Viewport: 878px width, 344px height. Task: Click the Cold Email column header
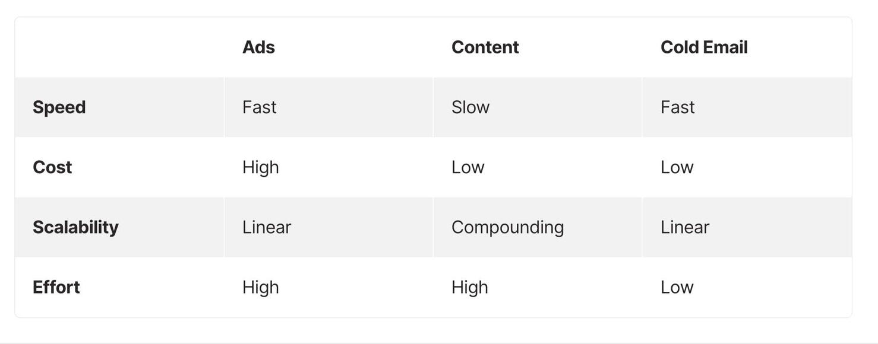[x=704, y=47]
